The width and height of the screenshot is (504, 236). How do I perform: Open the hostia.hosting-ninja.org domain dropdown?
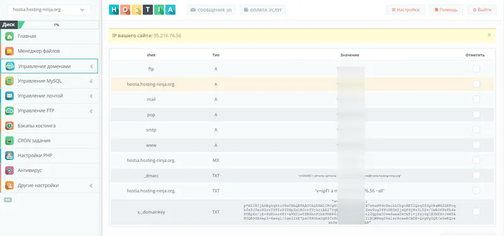(49, 9)
